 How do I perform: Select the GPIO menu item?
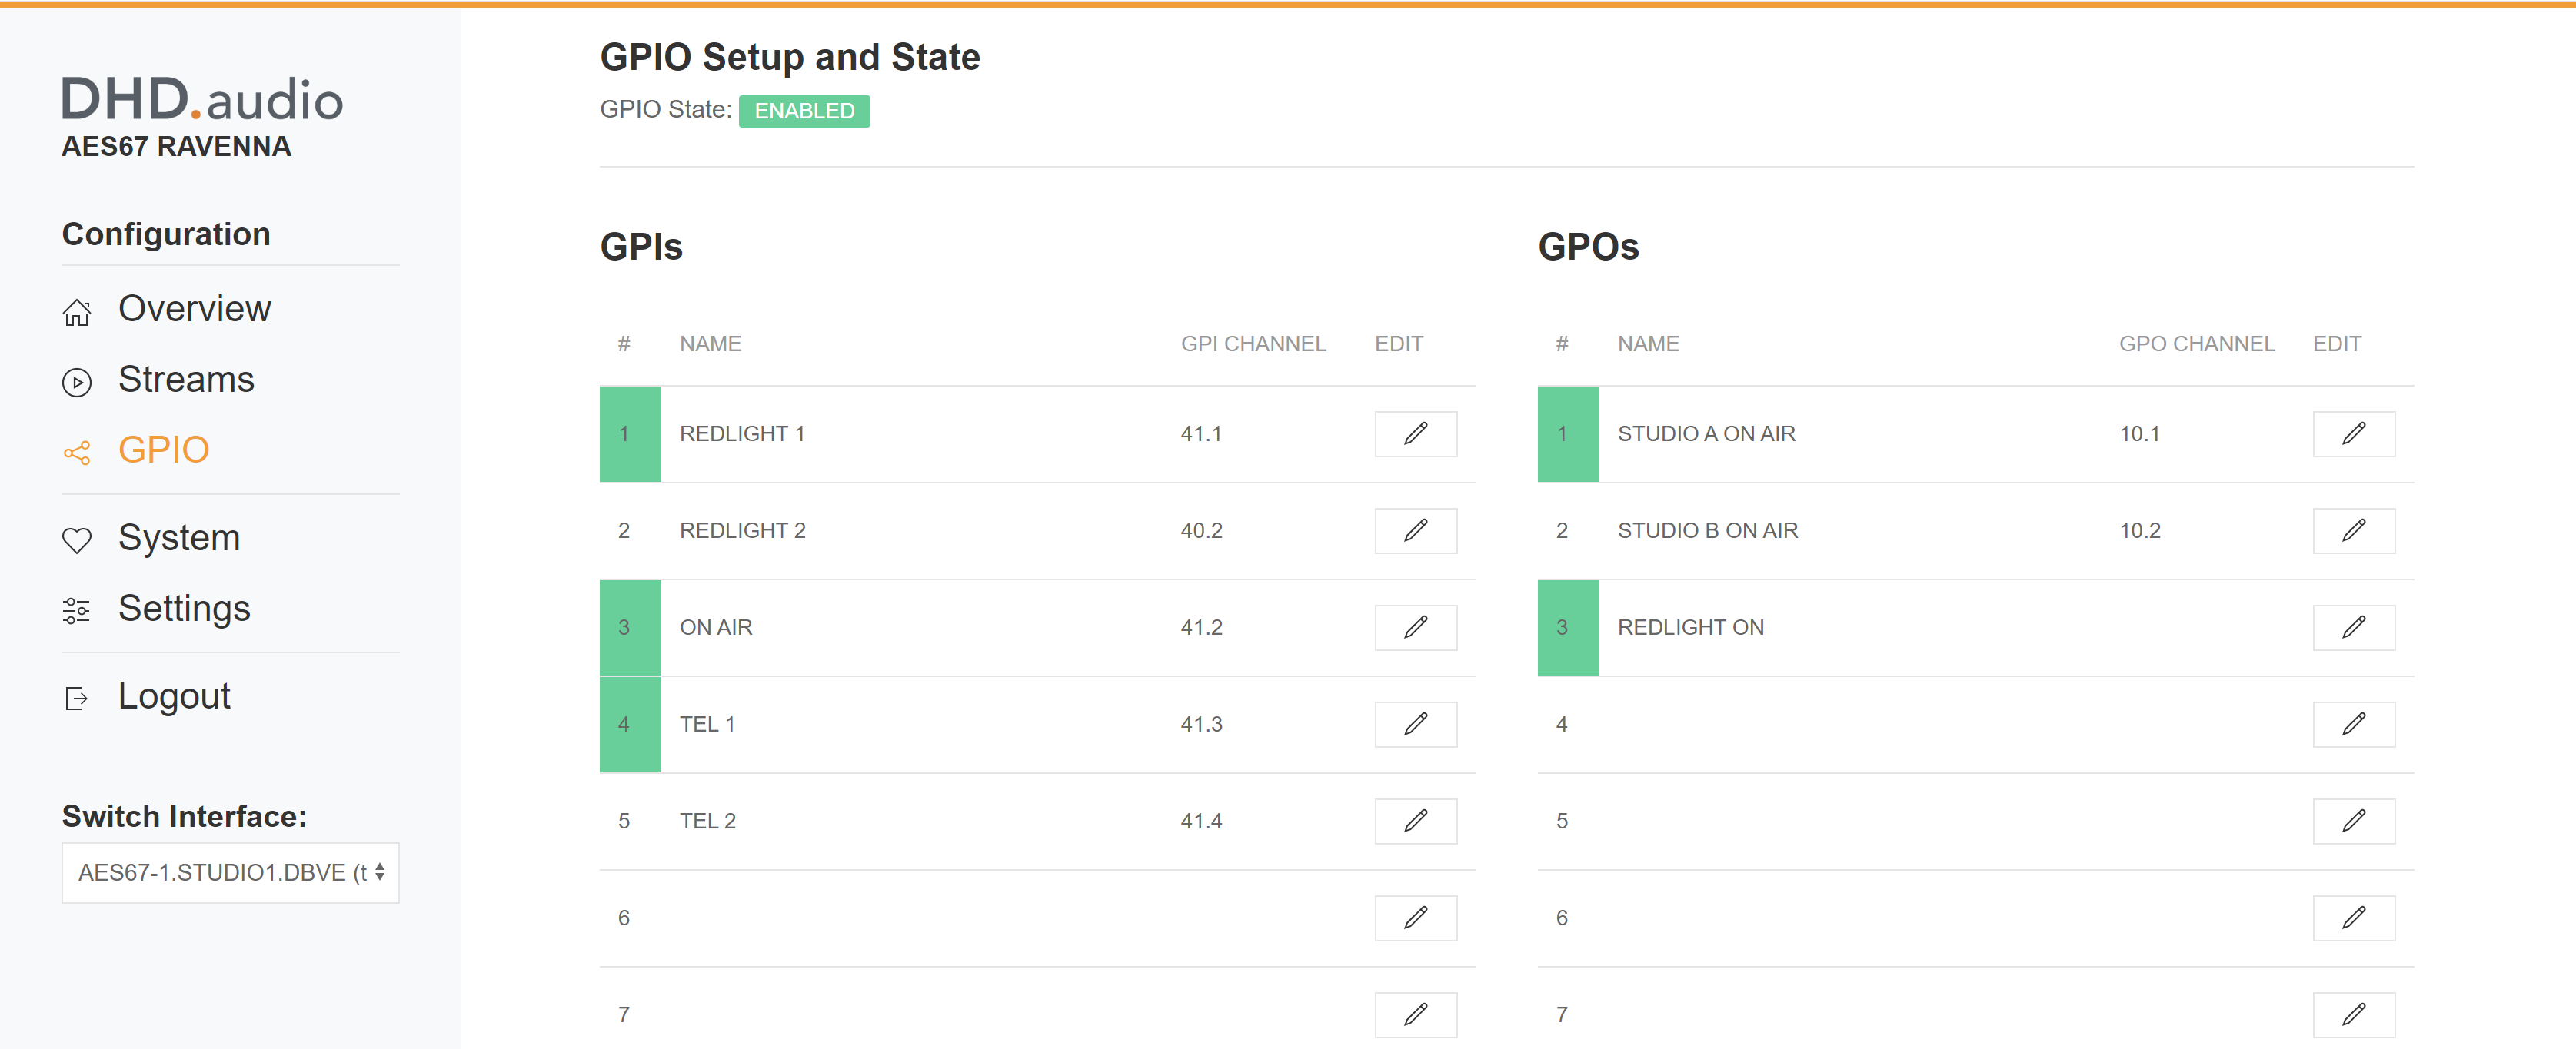click(163, 450)
